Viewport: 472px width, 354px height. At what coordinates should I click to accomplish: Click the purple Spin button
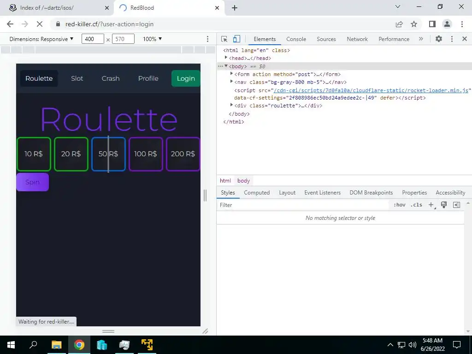(33, 182)
